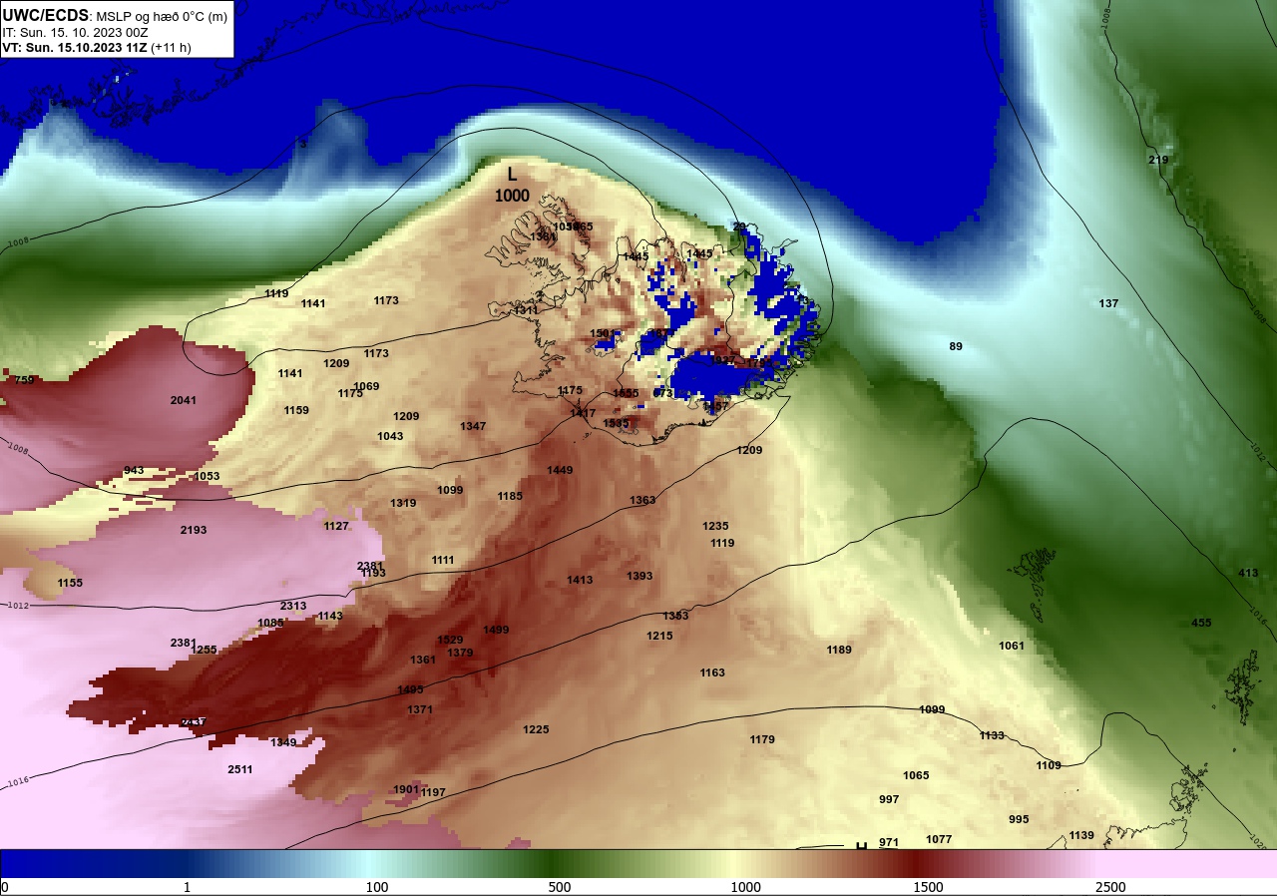Click the map value "219"

(1158, 160)
